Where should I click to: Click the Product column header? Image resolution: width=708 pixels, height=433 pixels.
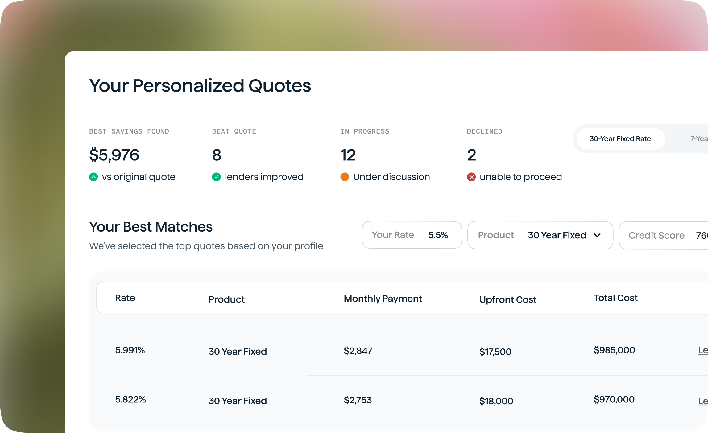pyautogui.click(x=226, y=299)
